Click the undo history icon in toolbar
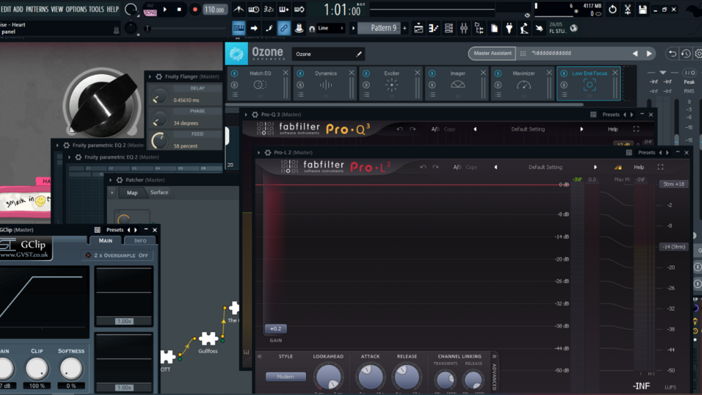Screen dimensions: 702x395 (x=613, y=9)
